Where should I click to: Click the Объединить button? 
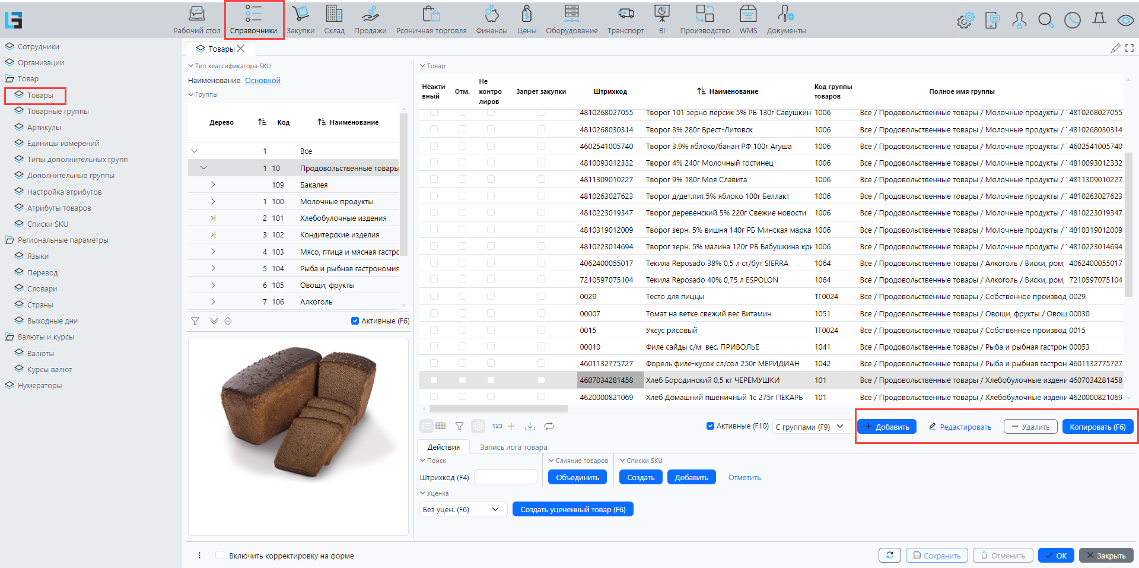577,477
